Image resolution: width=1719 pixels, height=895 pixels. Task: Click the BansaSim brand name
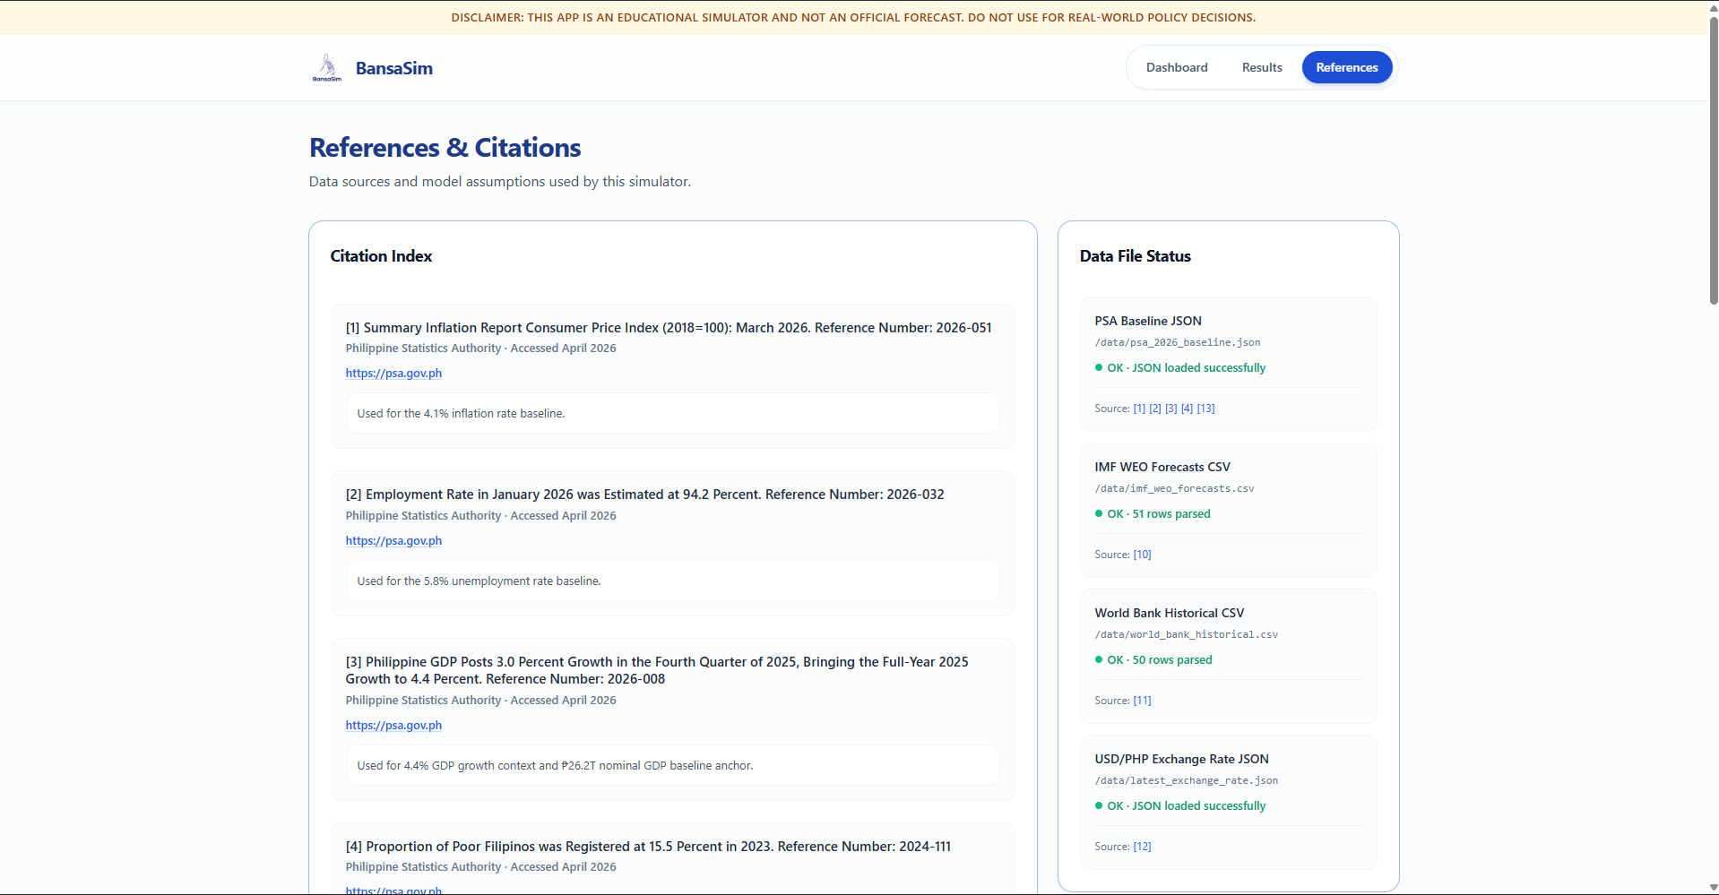[394, 68]
